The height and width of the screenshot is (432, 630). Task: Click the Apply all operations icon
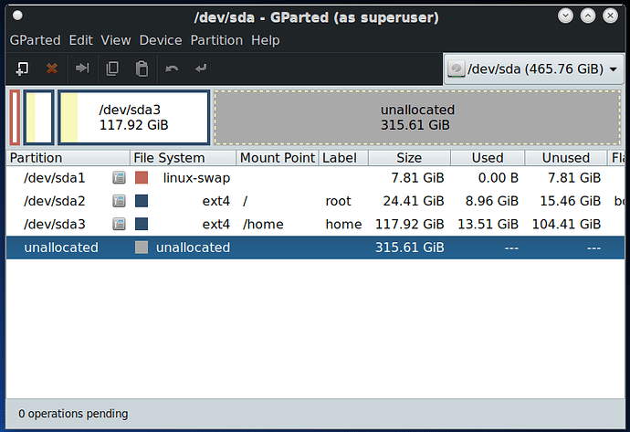click(201, 68)
